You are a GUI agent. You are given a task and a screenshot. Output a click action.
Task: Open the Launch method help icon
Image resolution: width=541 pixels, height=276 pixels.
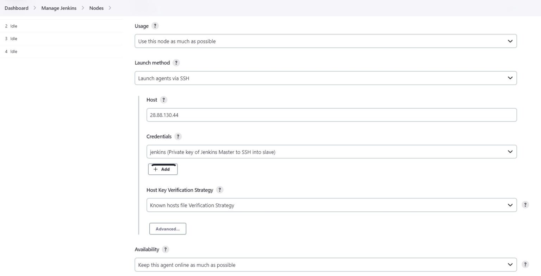pyautogui.click(x=176, y=63)
